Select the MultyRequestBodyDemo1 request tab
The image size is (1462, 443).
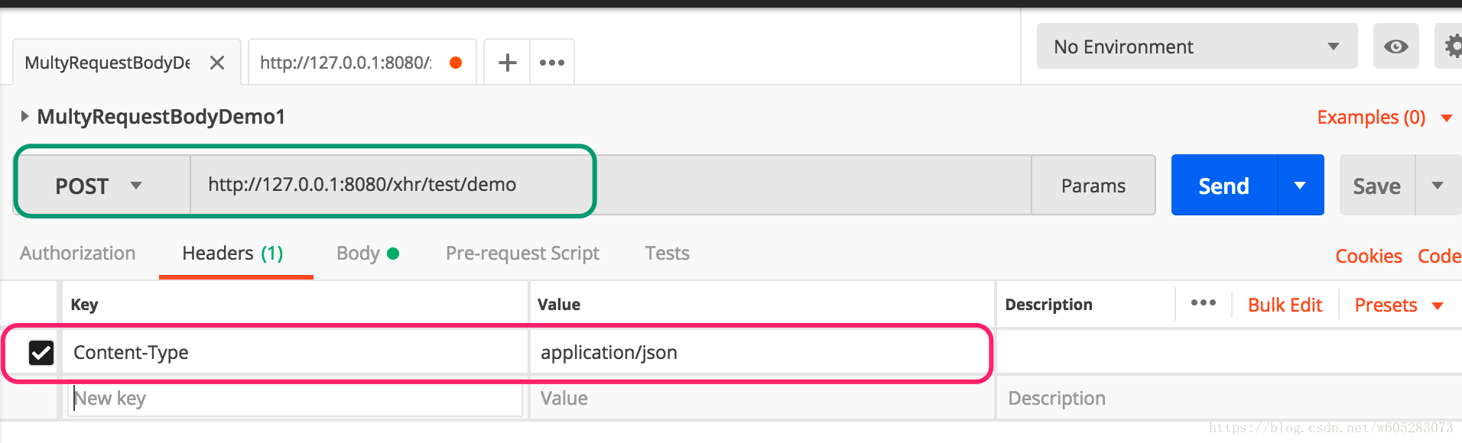[108, 63]
